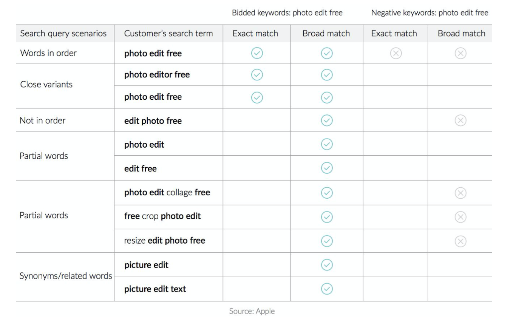
Task: Click X icon in "photo edit collage free" row
Action: 460,193
